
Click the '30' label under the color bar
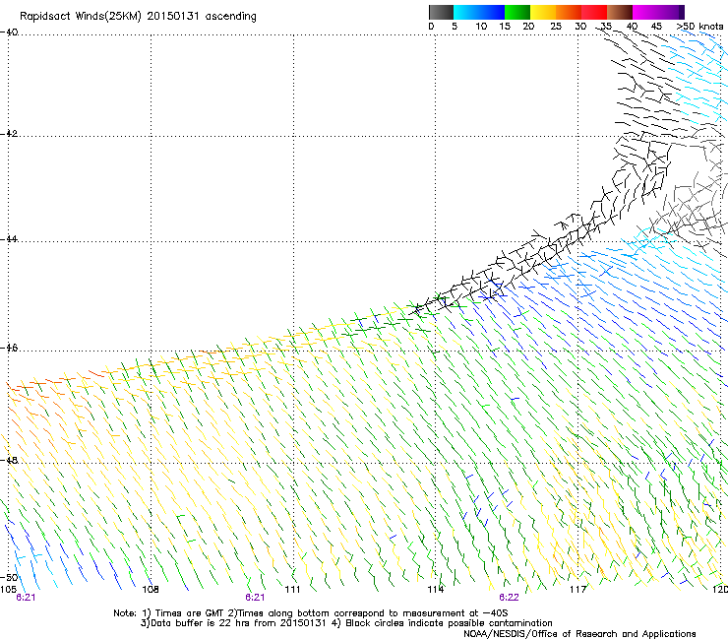[580, 27]
